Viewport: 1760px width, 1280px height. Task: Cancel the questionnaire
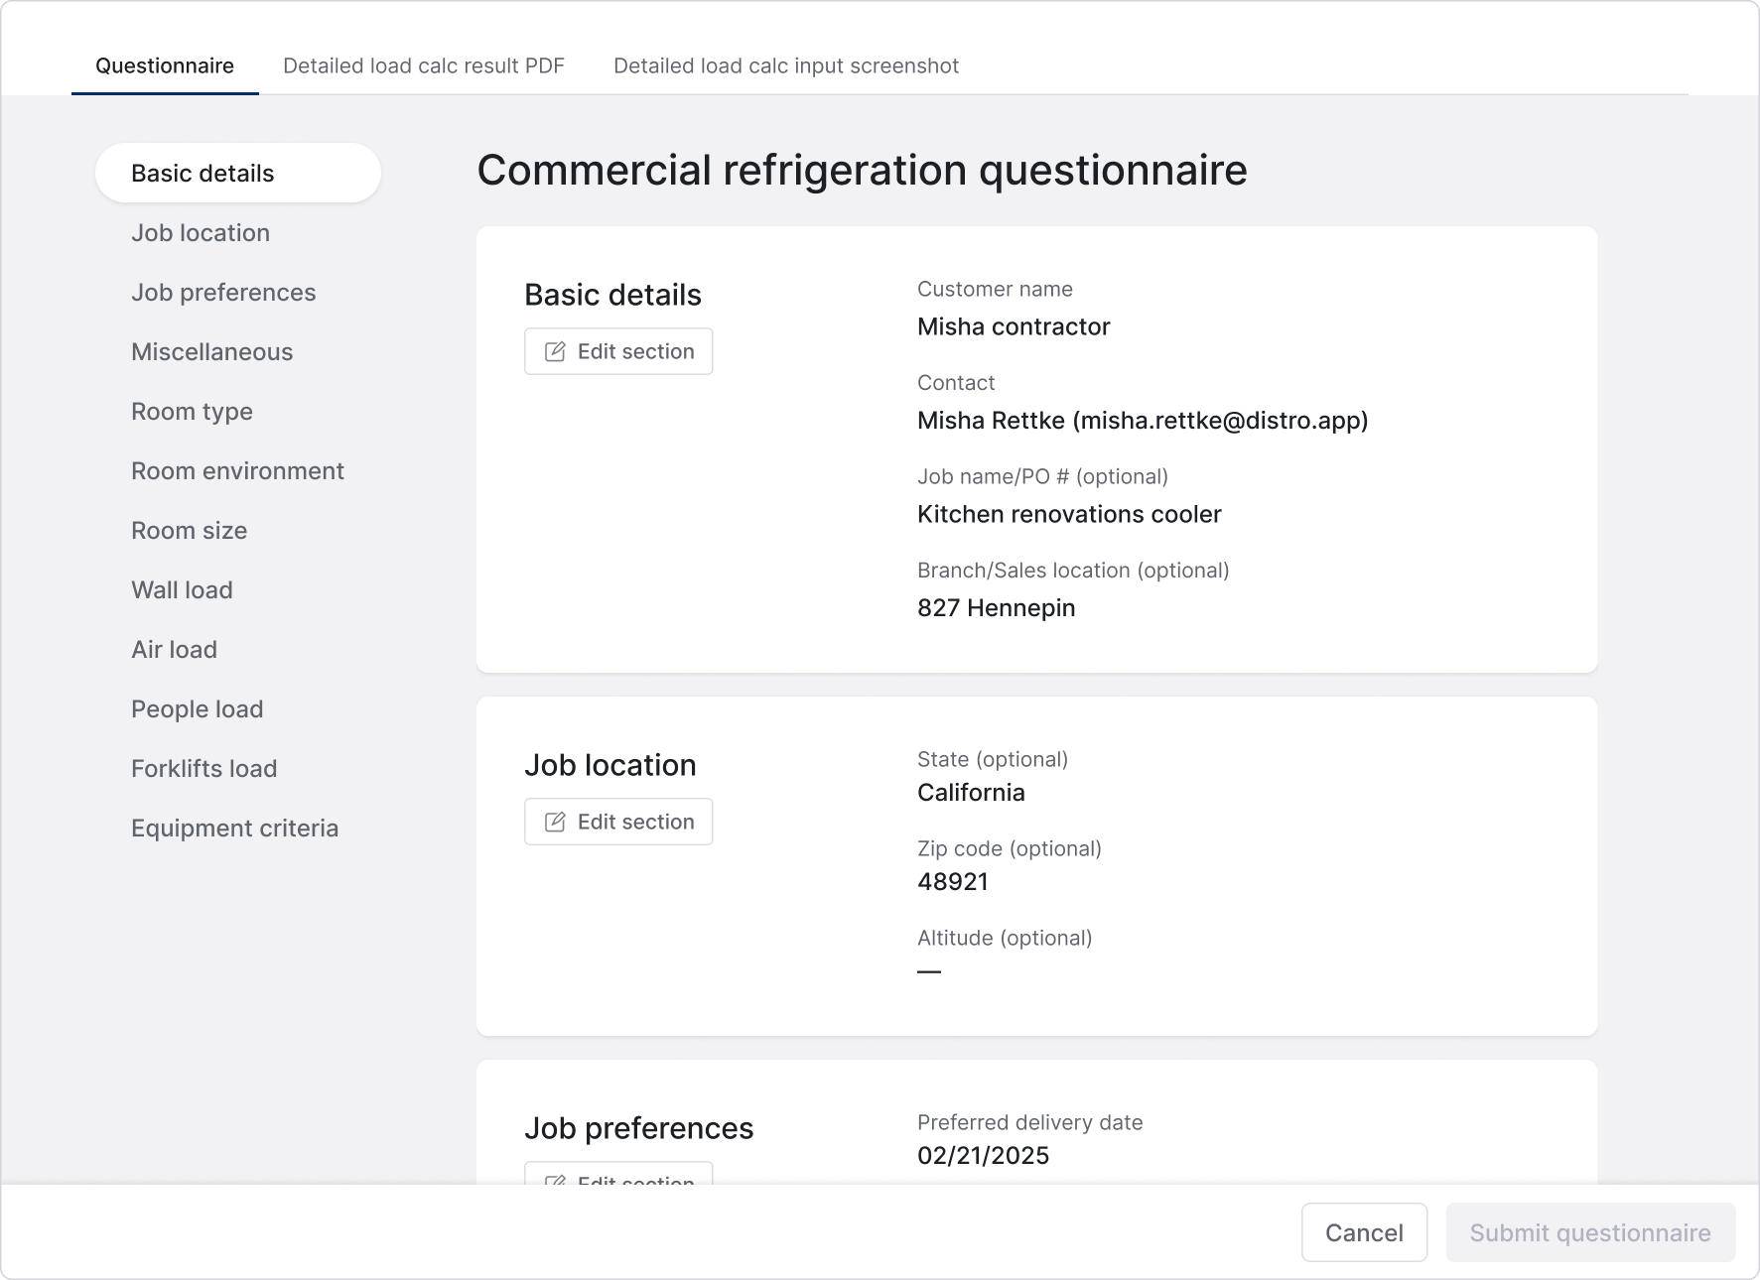[1364, 1232]
